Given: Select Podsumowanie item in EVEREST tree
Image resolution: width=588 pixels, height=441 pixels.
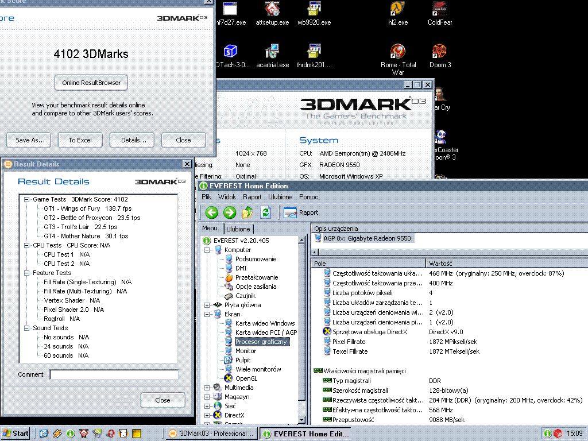Looking at the screenshot, I should (x=256, y=259).
